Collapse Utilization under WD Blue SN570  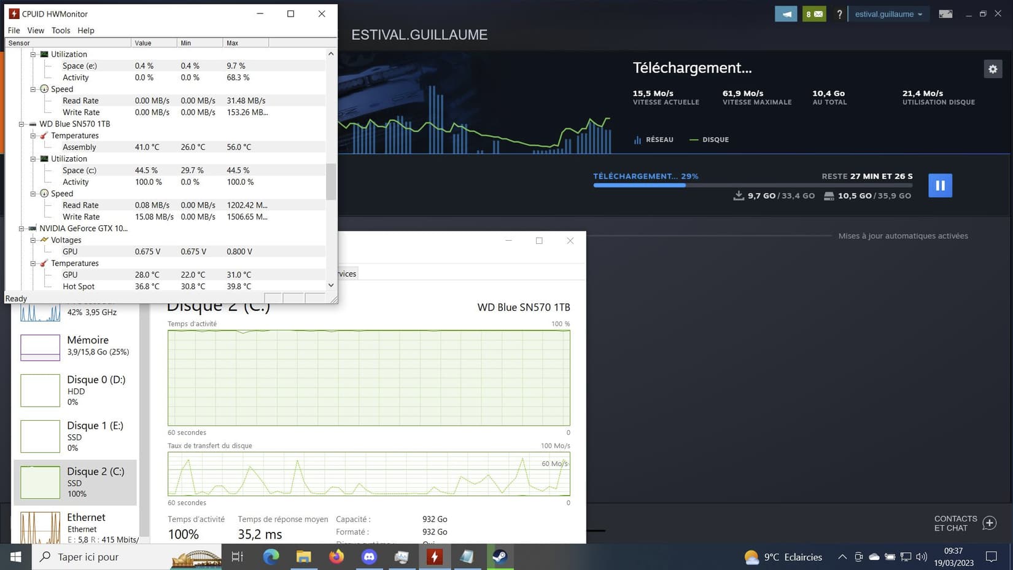(33, 159)
